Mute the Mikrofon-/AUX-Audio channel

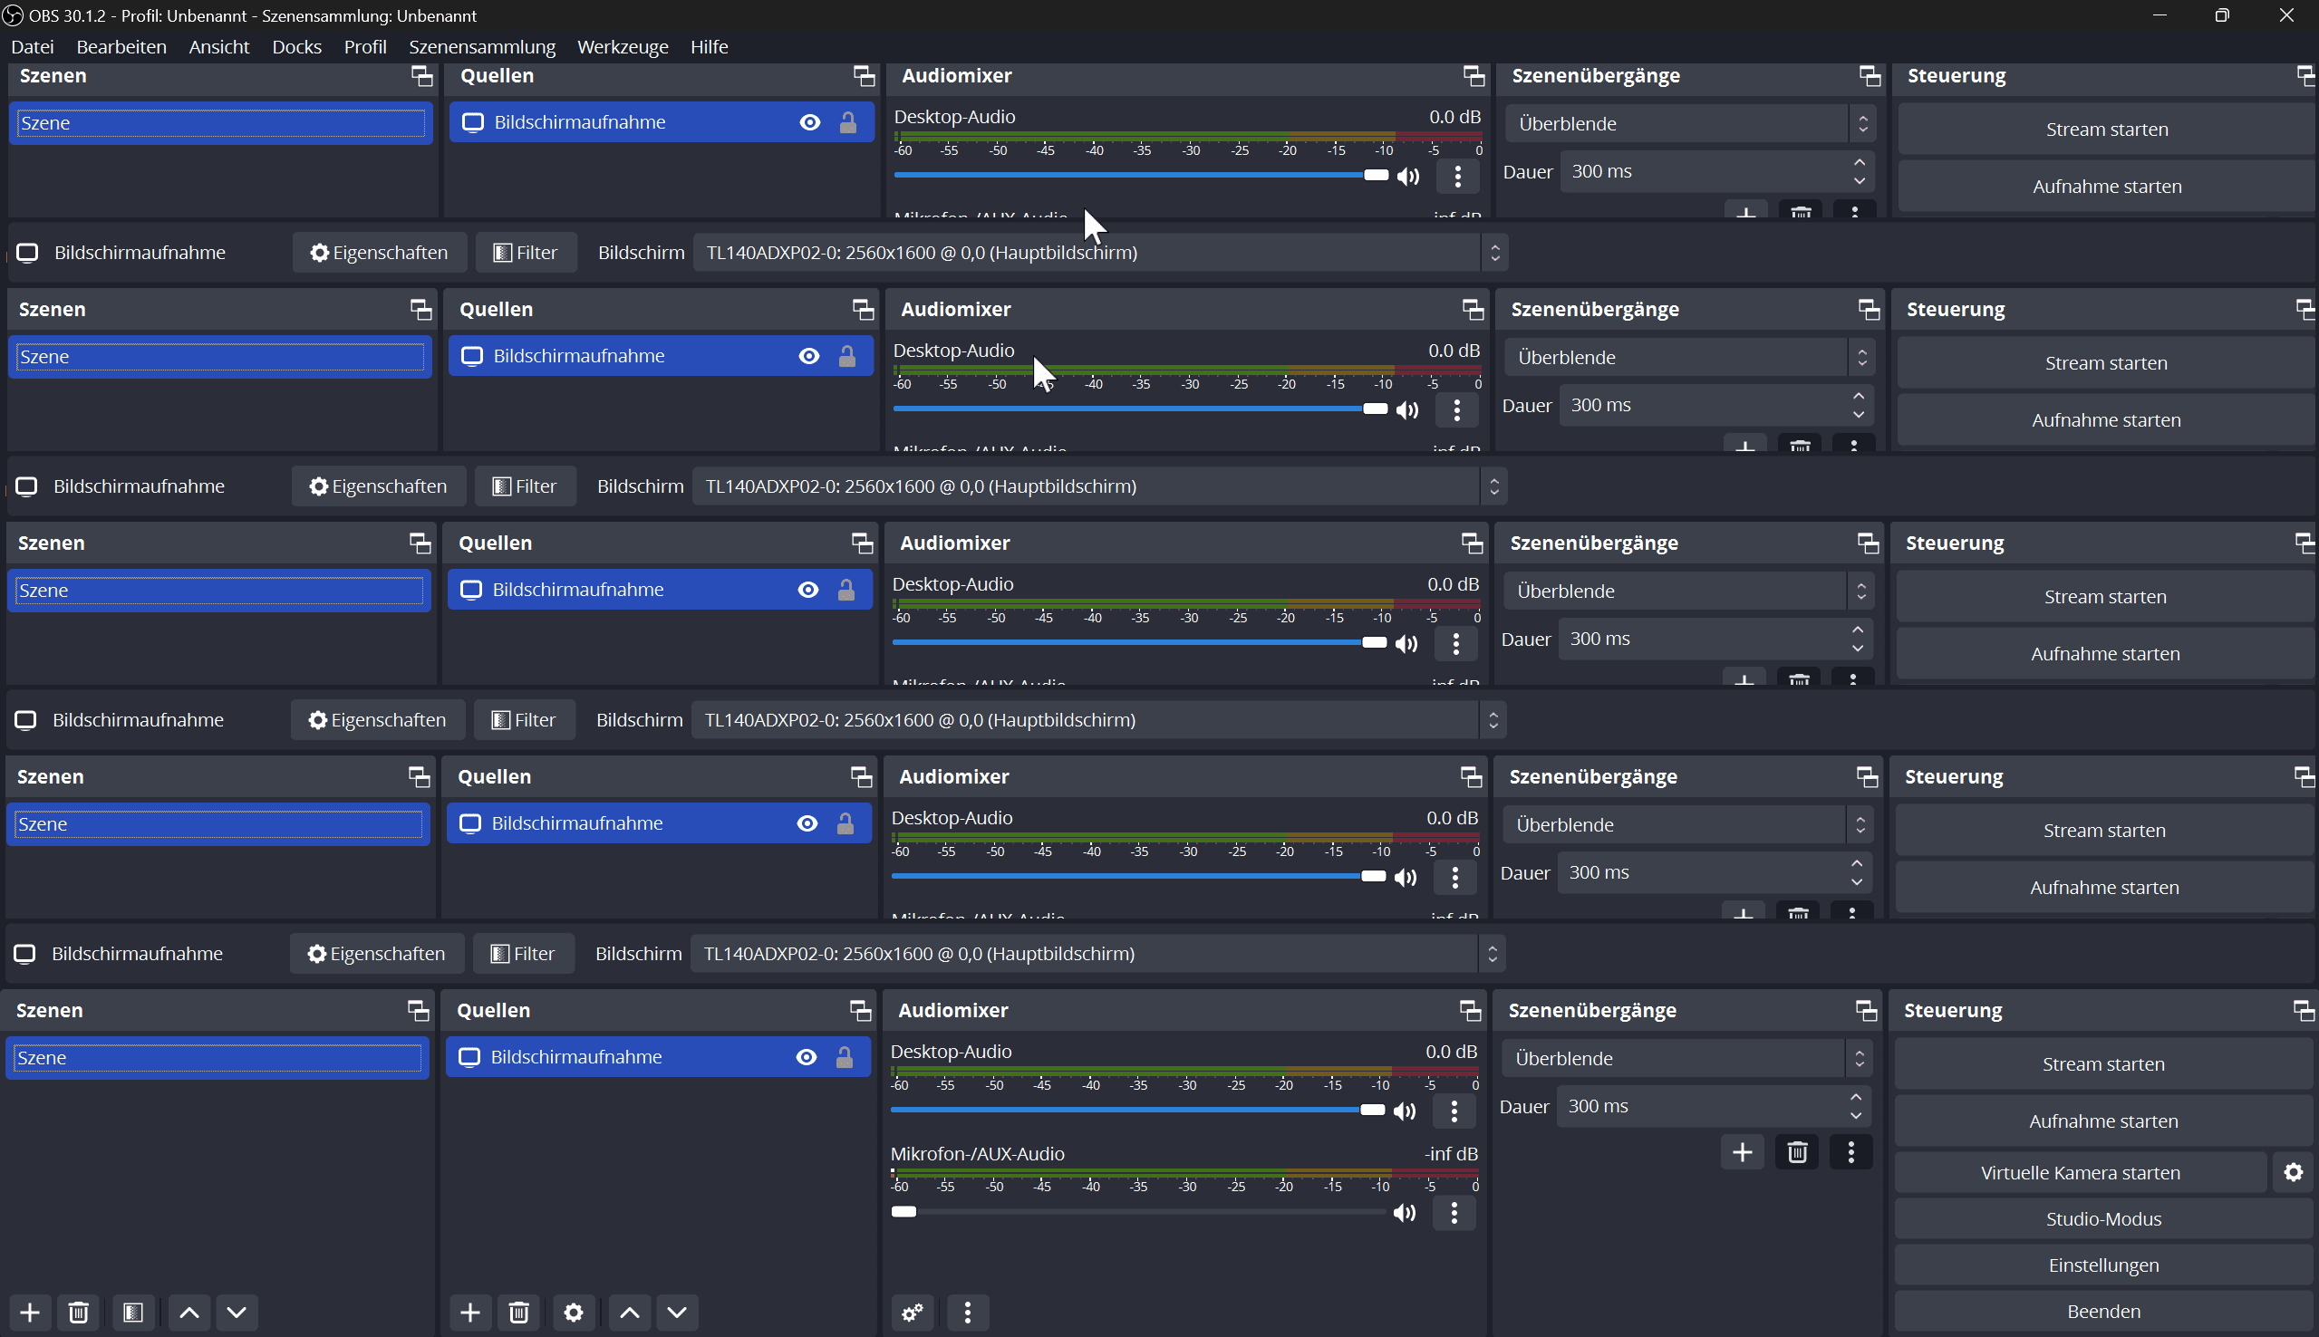1405,1213
